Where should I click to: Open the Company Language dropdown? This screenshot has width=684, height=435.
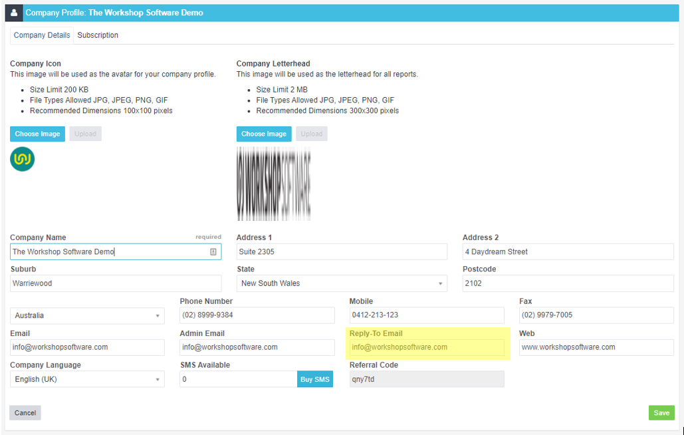(87, 379)
